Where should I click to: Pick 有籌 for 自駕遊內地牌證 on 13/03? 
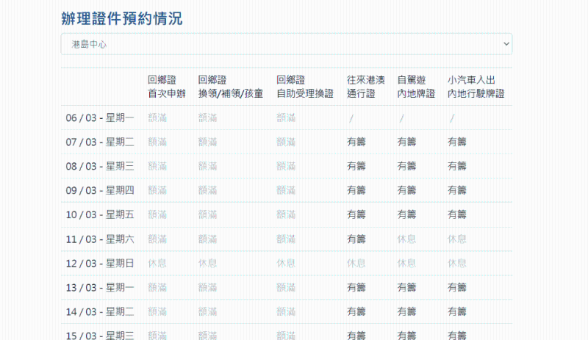[406, 287]
